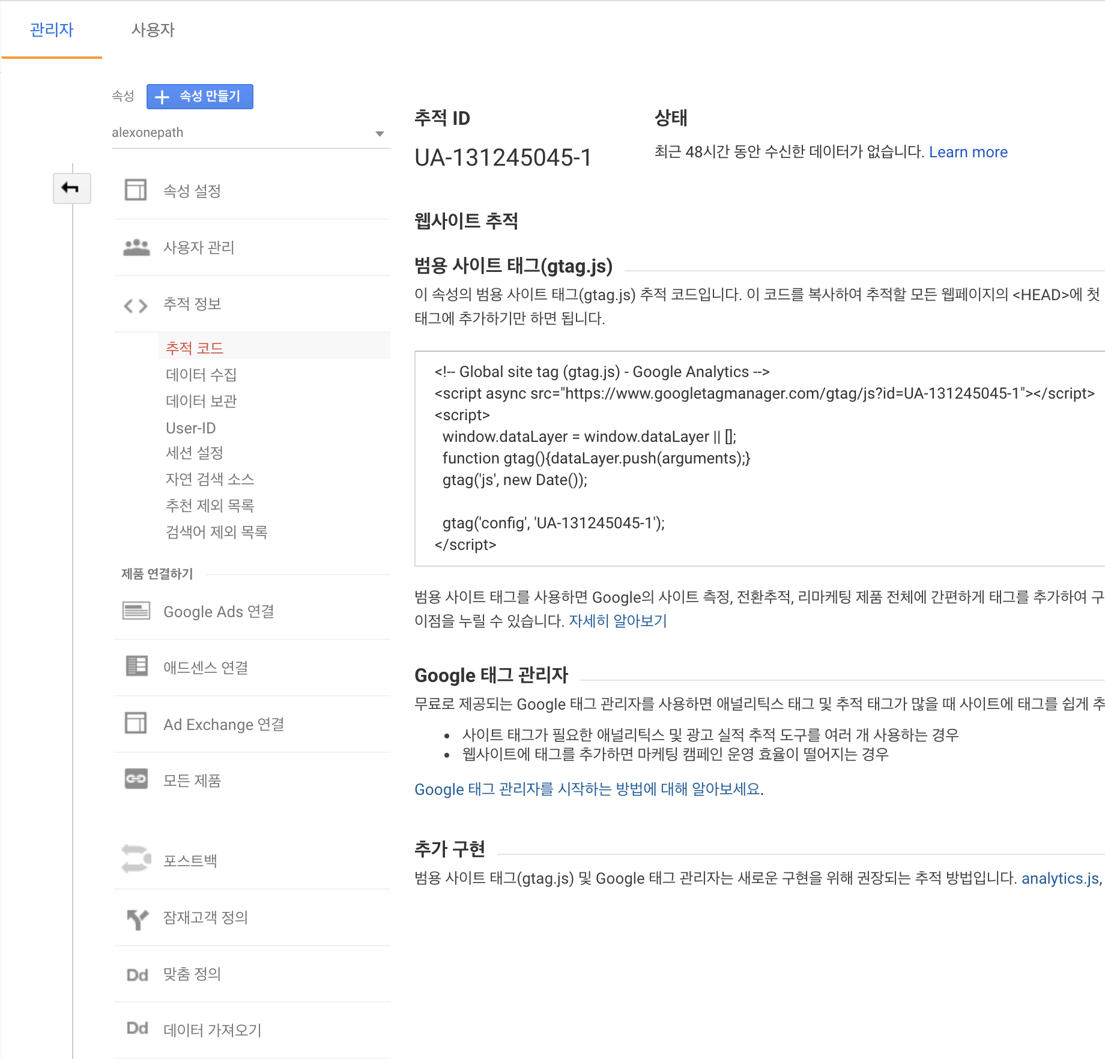Screen dimensions: 1105x1059
Task: Select 세션 설정 submenu item
Action: [195, 453]
